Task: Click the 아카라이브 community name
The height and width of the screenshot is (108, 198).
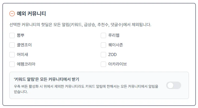Action: [x=117, y=64]
